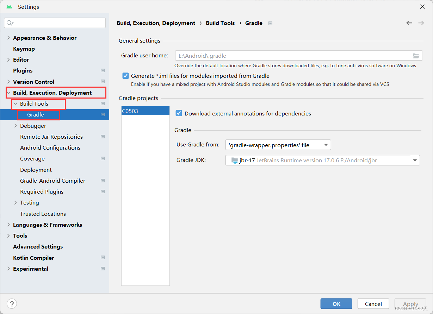This screenshot has height=314, width=433.
Task: Click the browse folder icon for Gradle user home
Action: (416, 56)
